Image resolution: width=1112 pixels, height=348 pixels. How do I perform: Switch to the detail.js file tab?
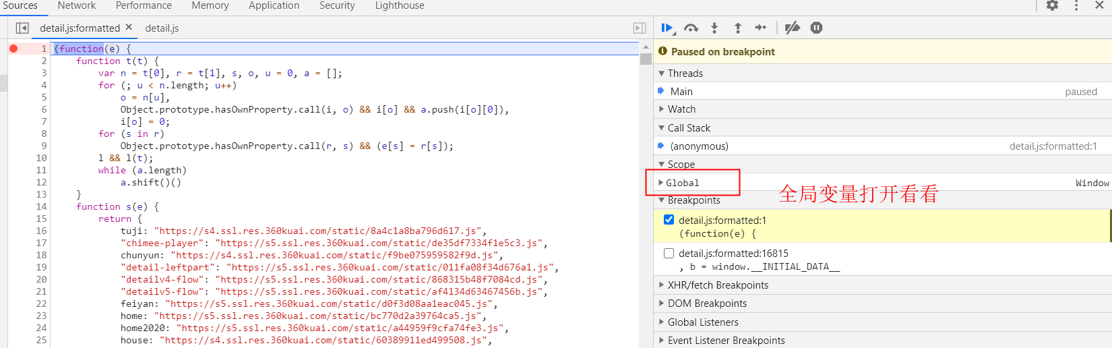point(162,28)
